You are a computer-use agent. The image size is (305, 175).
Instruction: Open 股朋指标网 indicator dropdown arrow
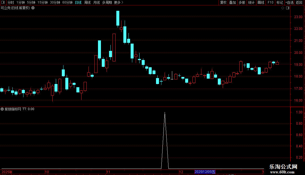point(2,109)
